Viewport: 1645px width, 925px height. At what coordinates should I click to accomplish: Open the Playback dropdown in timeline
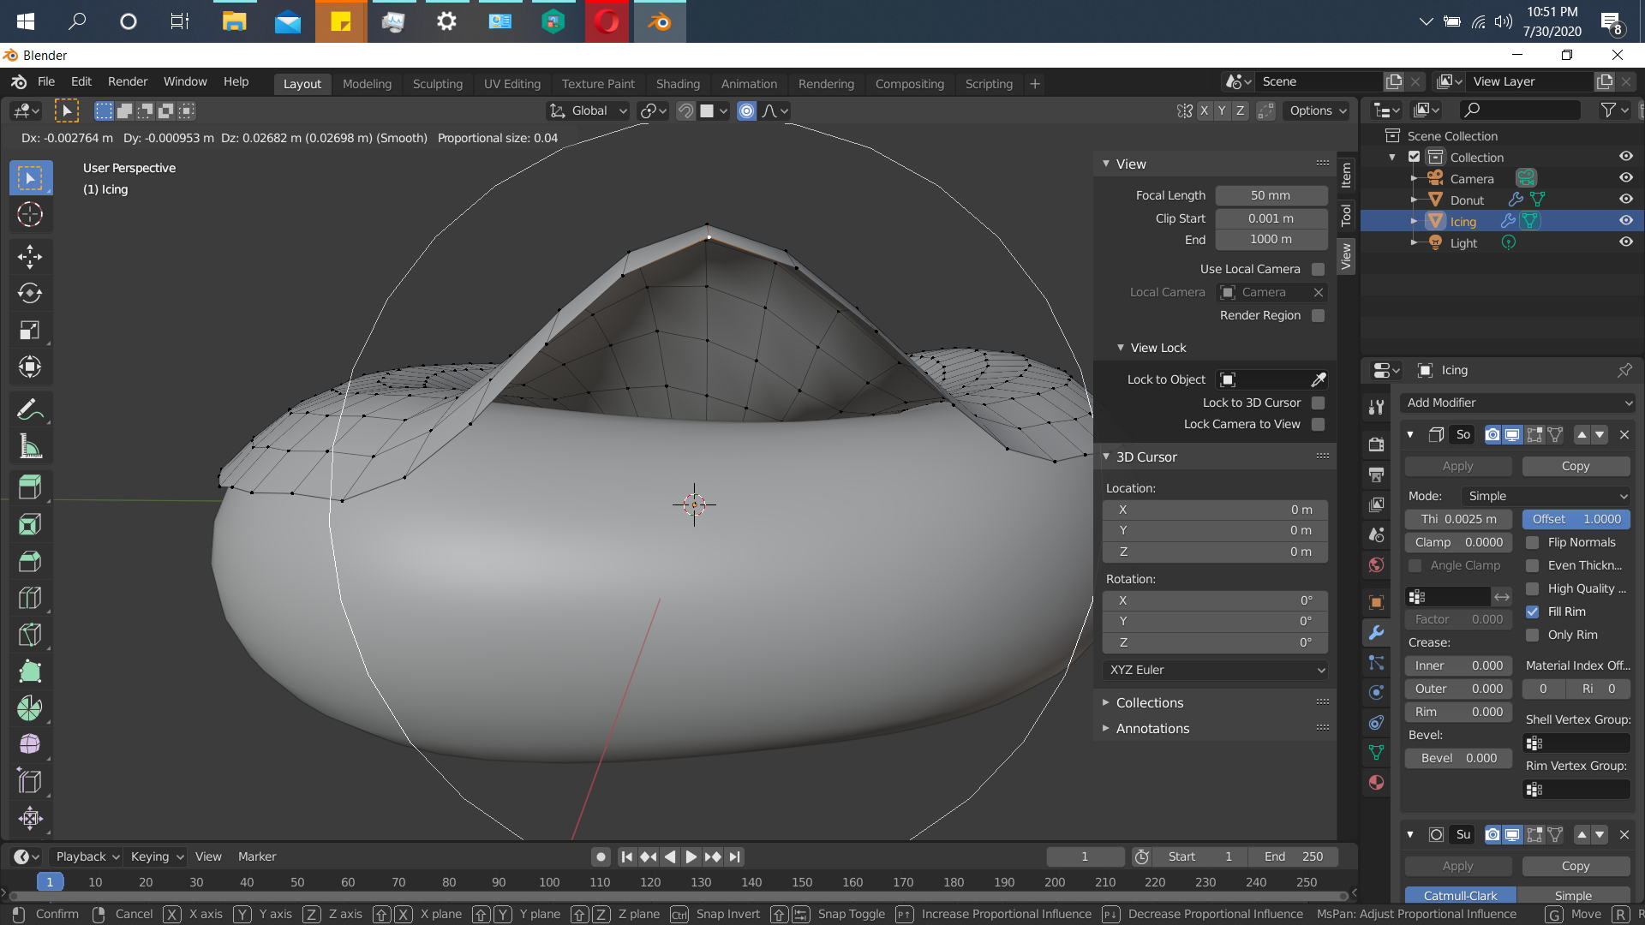87,856
